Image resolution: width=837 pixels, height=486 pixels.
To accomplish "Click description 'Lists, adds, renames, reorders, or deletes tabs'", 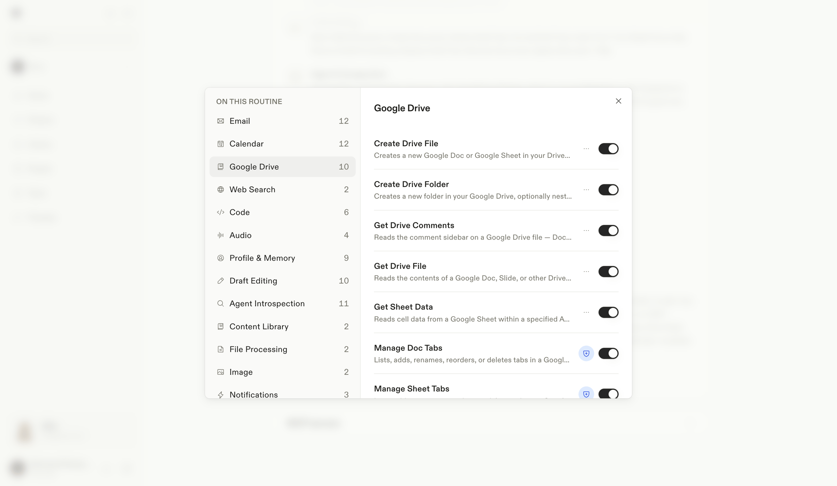I will [x=472, y=360].
